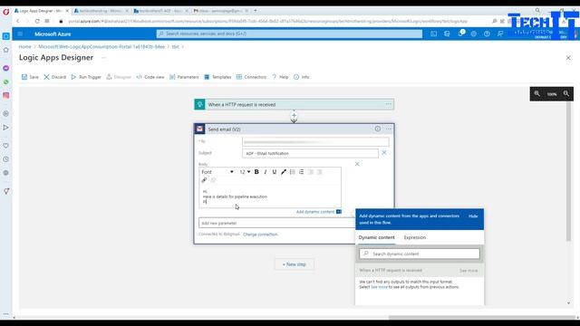Open Messenger in browser sidebar
580x326 pixels.
click(6, 68)
